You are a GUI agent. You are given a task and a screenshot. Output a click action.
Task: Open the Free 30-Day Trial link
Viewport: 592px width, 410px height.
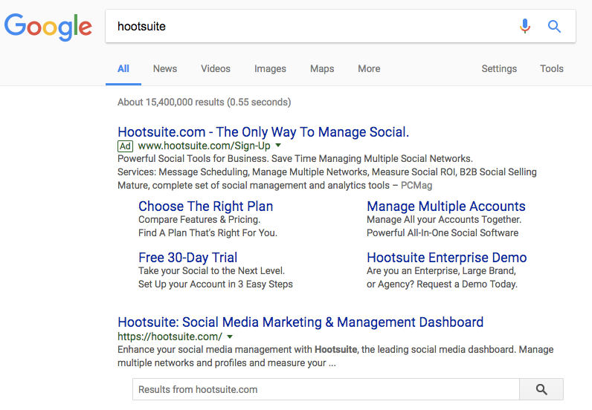[x=188, y=258]
